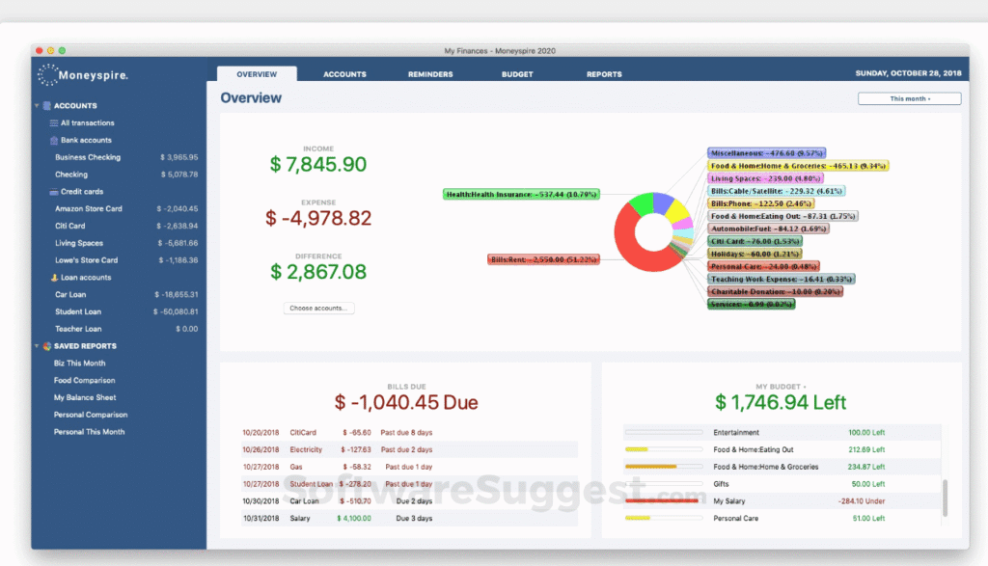Select the Car Loan bill row
This screenshot has width=988, height=566.
(x=409, y=501)
